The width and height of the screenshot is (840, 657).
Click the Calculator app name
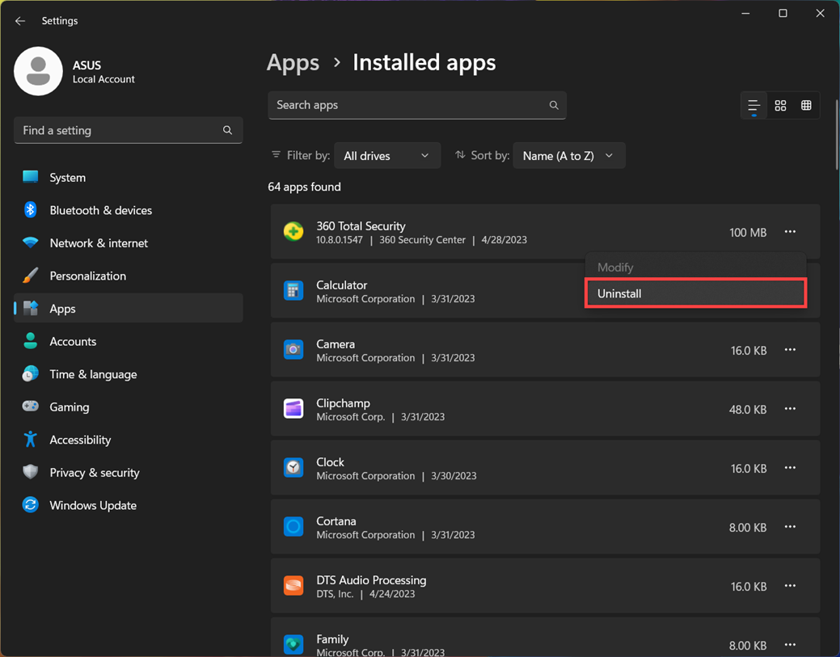coord(342,284)
